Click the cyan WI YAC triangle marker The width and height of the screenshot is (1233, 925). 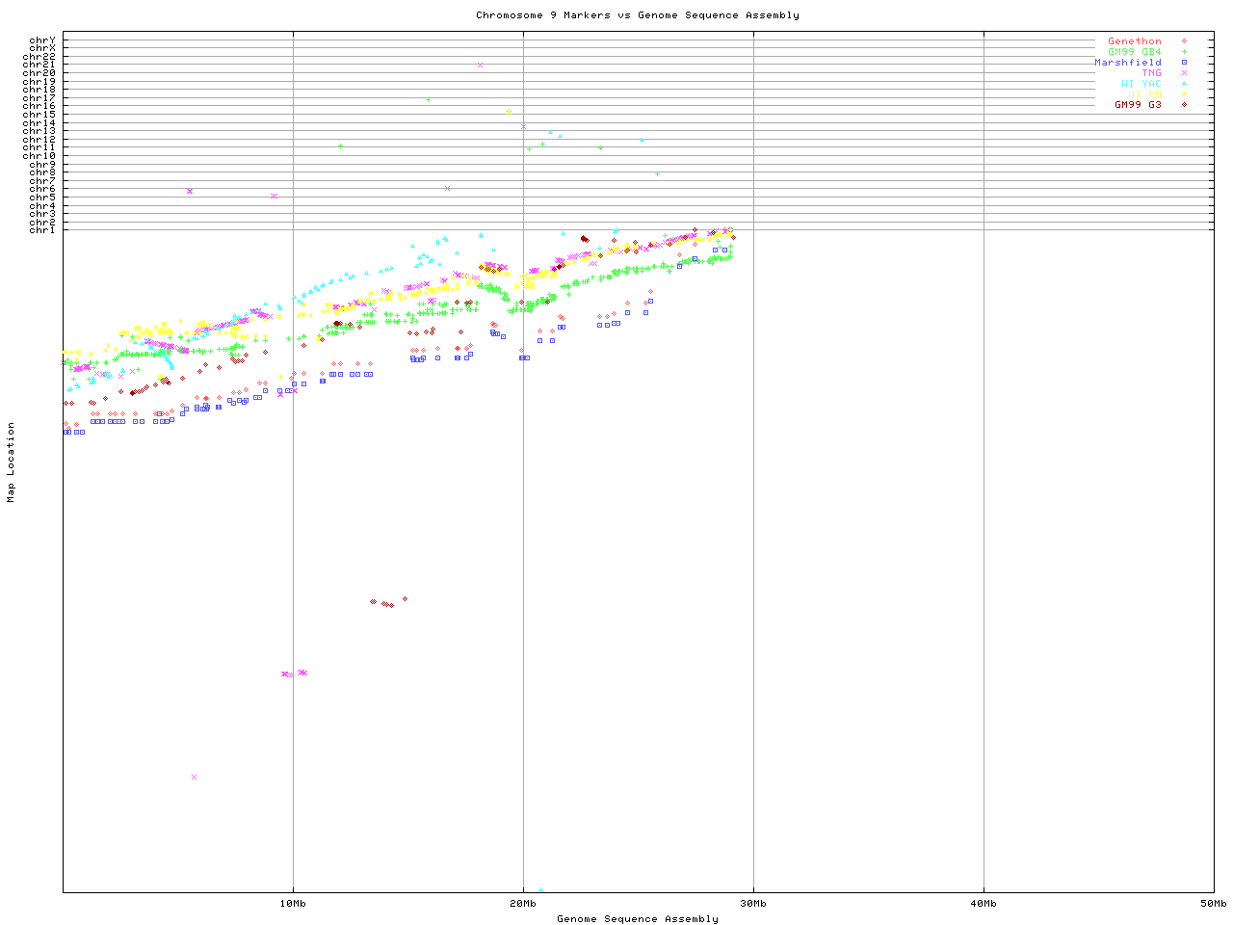pos(1184,84)
